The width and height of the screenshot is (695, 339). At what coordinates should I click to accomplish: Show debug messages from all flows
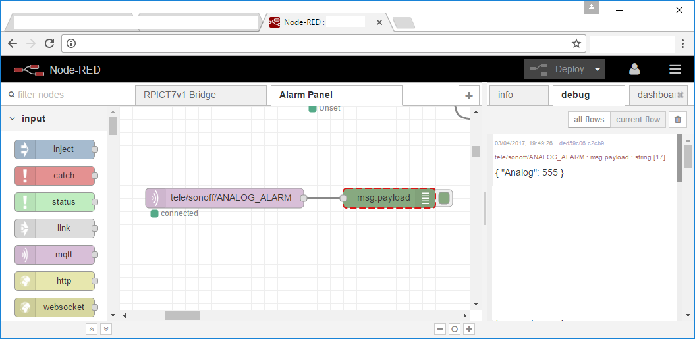[589, 120]
